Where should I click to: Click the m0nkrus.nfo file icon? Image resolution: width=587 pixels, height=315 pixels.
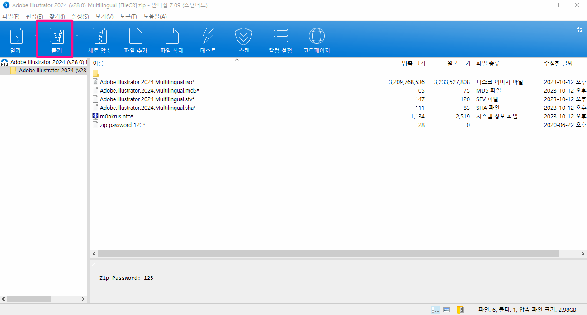[x=95, y=116]
